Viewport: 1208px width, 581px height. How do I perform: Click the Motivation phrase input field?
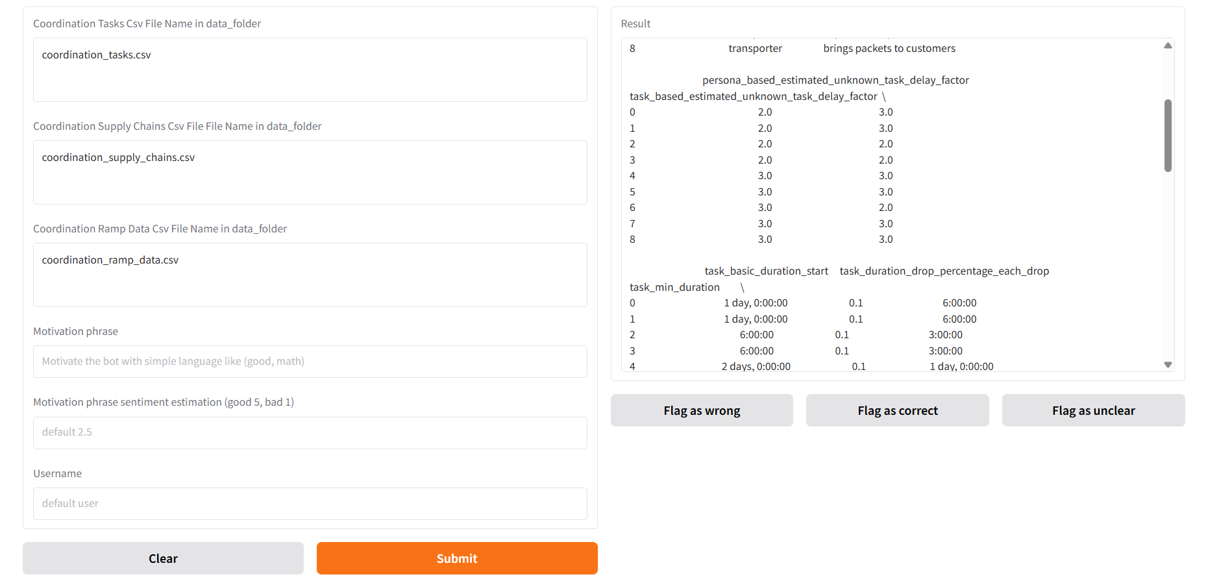[310, 362]
